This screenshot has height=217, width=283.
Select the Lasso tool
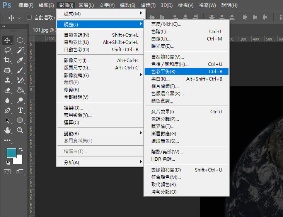coord(7,50)
